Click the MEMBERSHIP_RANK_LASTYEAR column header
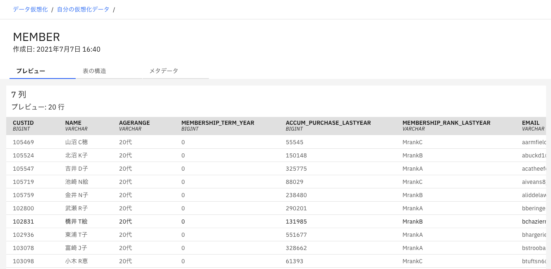 click(446, 123)
